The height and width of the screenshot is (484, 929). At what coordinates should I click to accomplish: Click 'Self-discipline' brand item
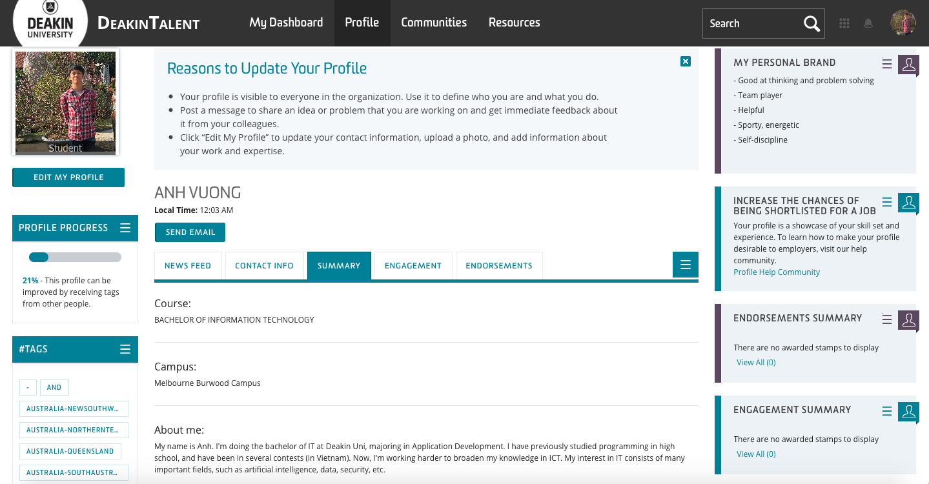coord(761,140)
